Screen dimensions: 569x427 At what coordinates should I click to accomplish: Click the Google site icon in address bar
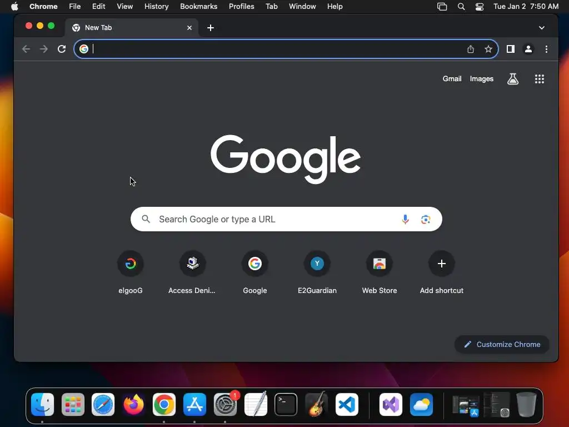(84, 49)
